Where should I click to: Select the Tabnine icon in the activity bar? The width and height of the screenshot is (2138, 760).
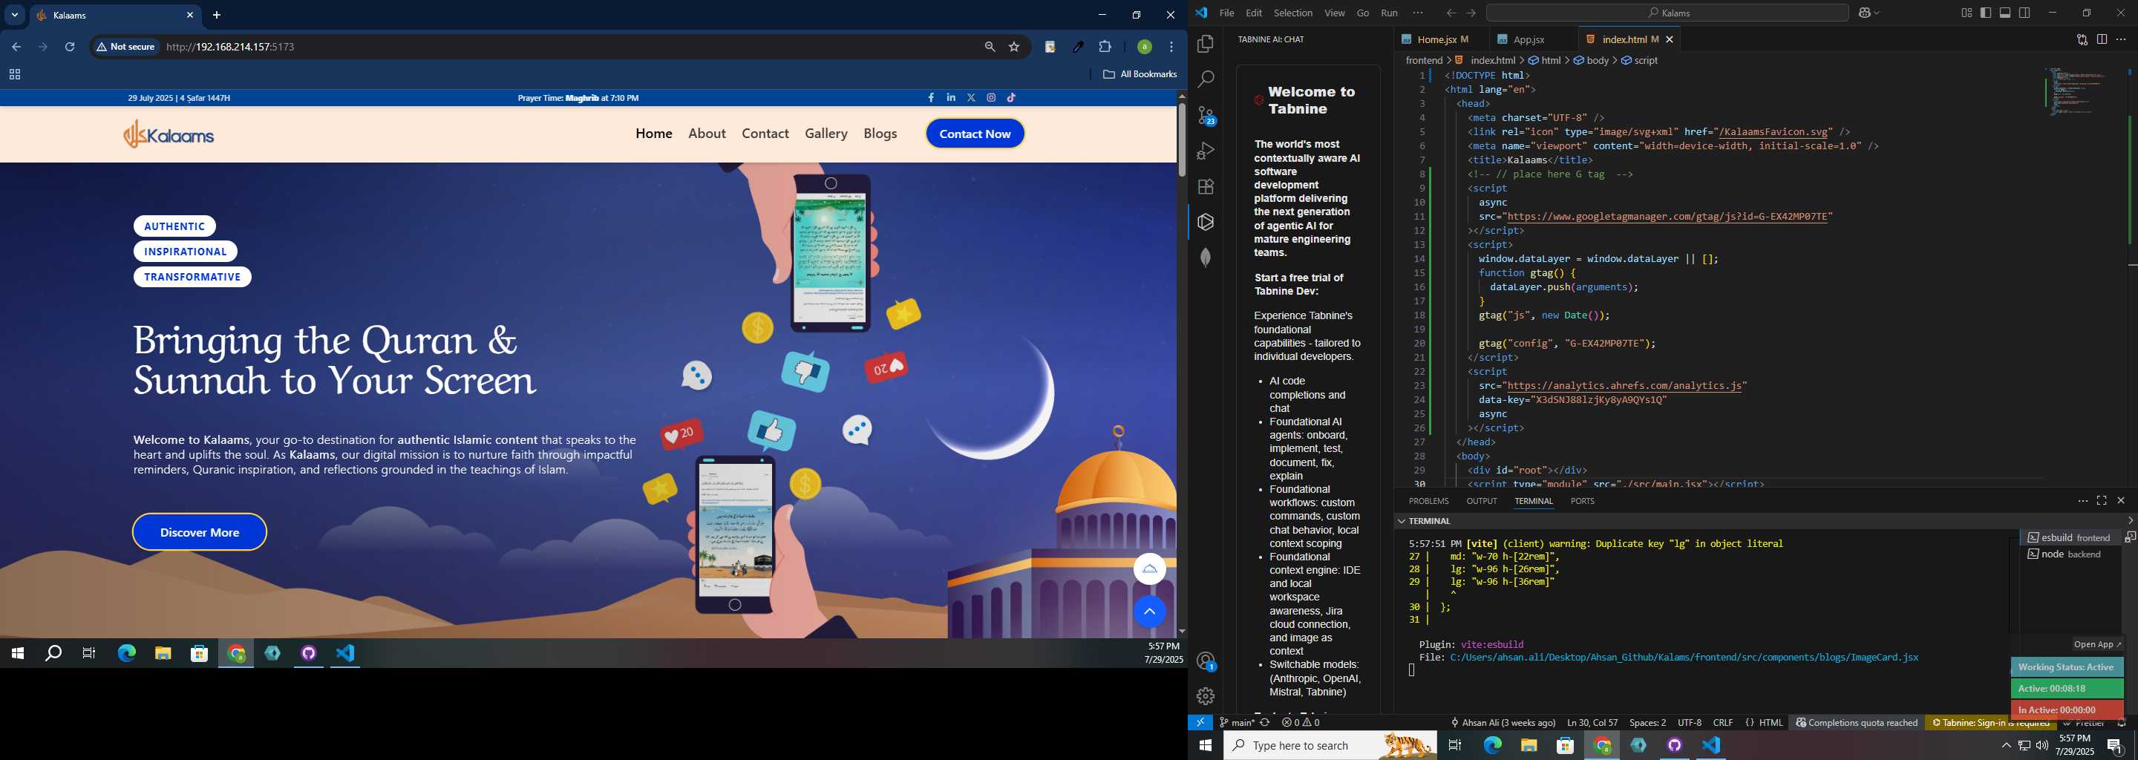pos(1205,223)
